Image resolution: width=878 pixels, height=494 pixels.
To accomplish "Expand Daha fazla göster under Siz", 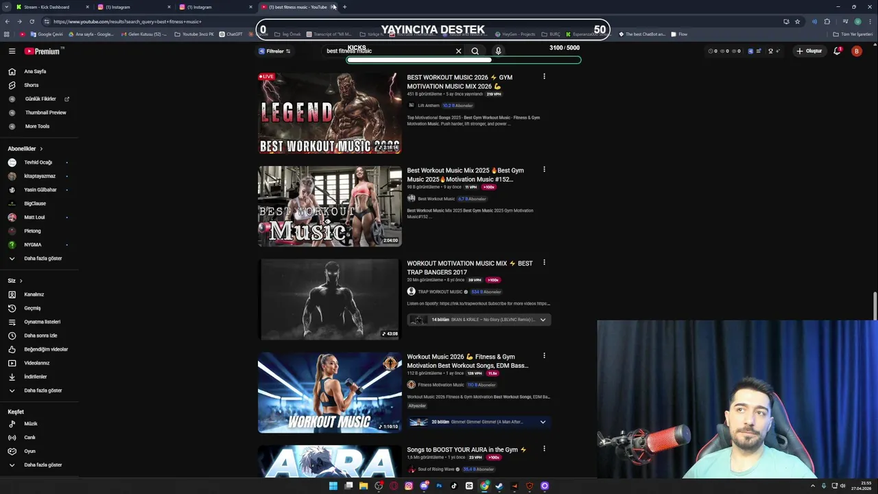I will (43, 390).
